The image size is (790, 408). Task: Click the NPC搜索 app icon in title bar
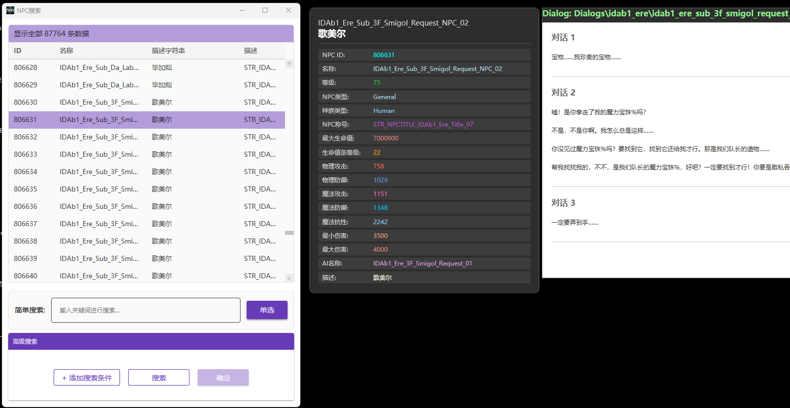10,10
